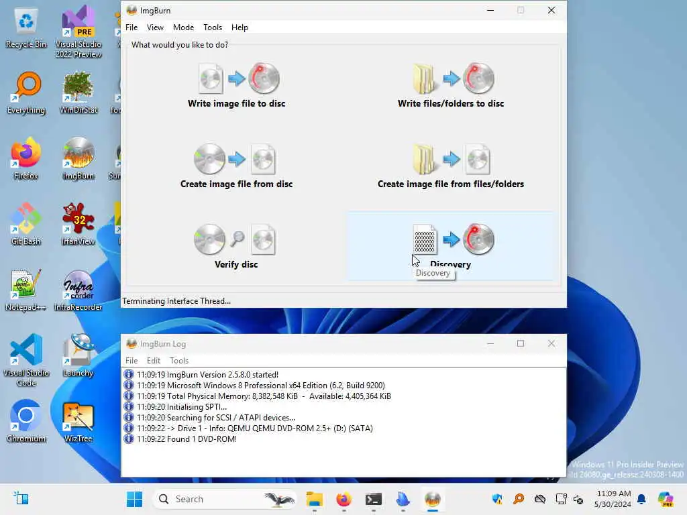Choose Write files/folders to disc mode
This screenshot has height=515, width=687.
coord(451,86)
